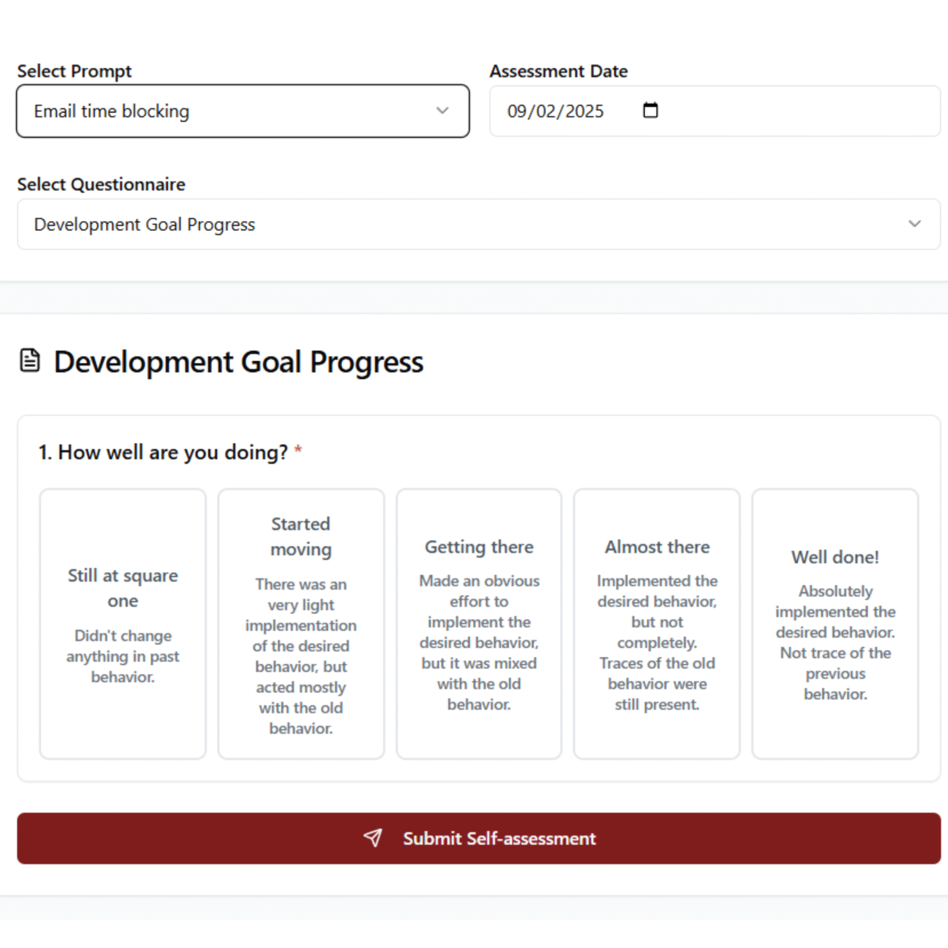Image resolution: width=948 pixels, height=948 pixels.
Task: Open the Select Prompt dropdown
Action: [x=242, y=111]
